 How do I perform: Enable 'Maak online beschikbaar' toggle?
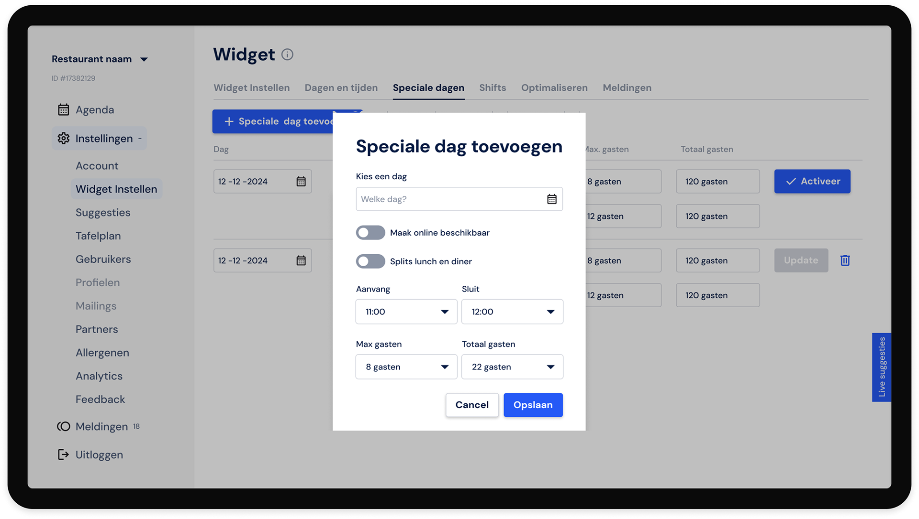click(370, 233)
